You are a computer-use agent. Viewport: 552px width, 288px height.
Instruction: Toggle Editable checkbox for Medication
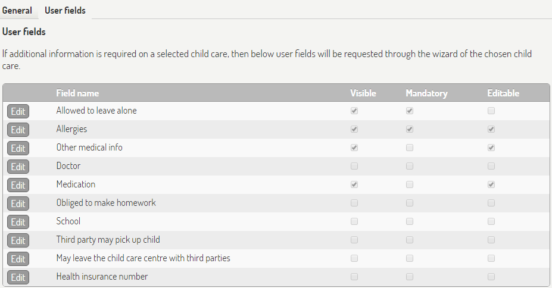coord(491,184)
